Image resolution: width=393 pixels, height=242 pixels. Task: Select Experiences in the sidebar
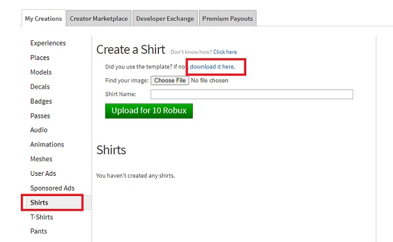tap(48, 43)
